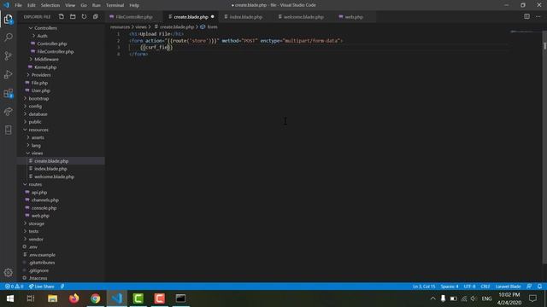Create a new file in Explorer
The width and height of the screenshot is (547, 307).
(x=62, y=17)
